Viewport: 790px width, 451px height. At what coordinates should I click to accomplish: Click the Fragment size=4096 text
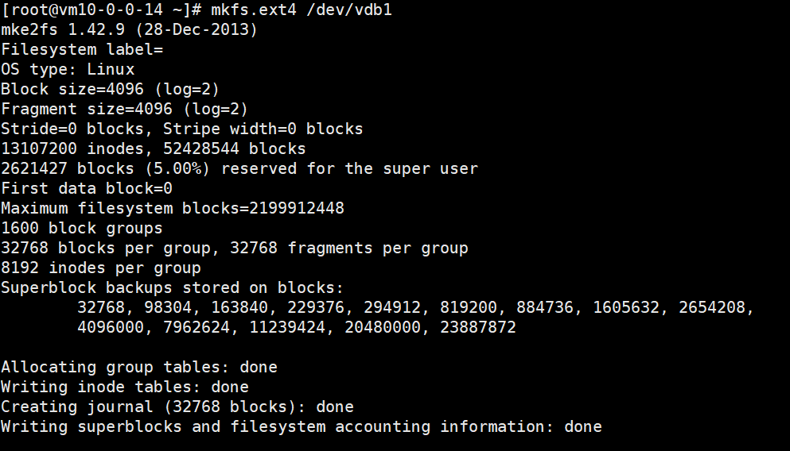point(87,109)
